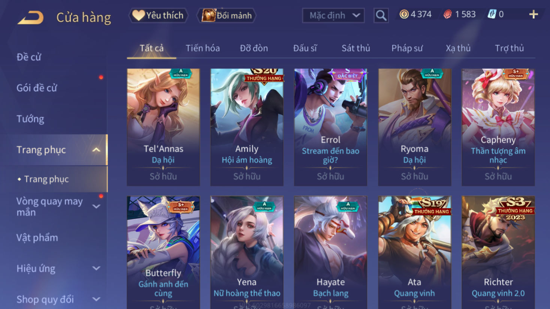Screen dimensions: 550x309
Task: Tap the plus icon to add currency
Action: (x=534, y=15)
